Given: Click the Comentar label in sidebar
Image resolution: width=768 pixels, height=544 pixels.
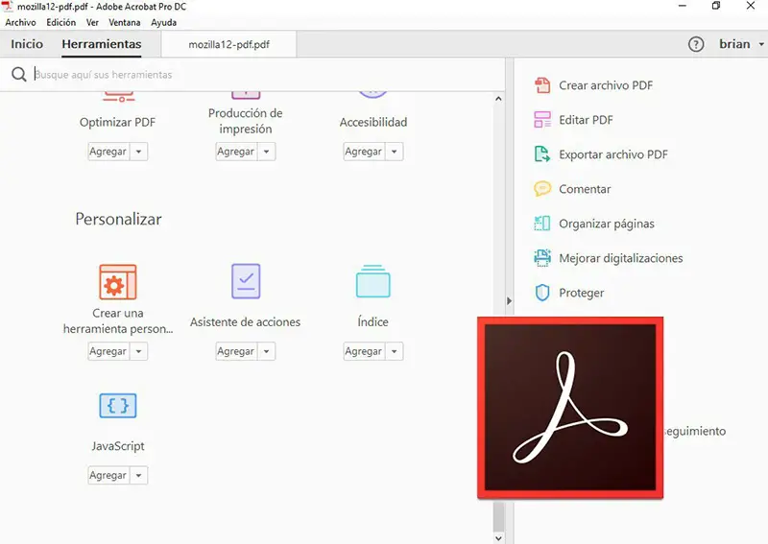Looking at the screenshot, I should point(585,189).
